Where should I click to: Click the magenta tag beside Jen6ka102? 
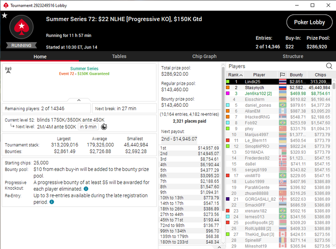(x=228, y=93)
